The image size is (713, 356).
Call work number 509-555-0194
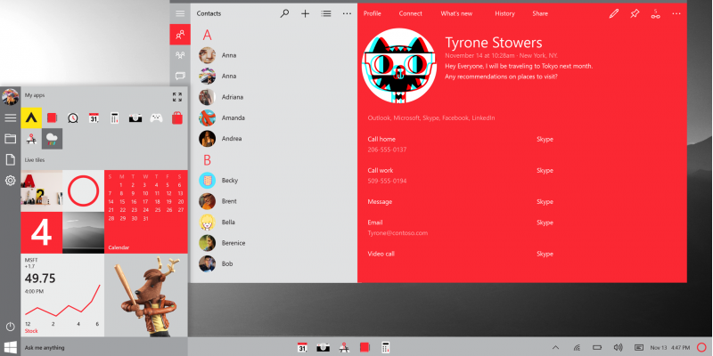387,181
